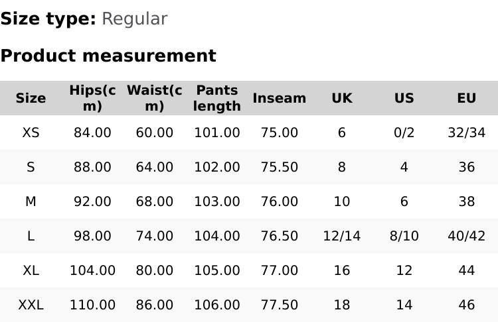The height and width of the screenshot is (322, 498).
Task: Click the 92.00 hips value for M
Action: coord(92,201)
